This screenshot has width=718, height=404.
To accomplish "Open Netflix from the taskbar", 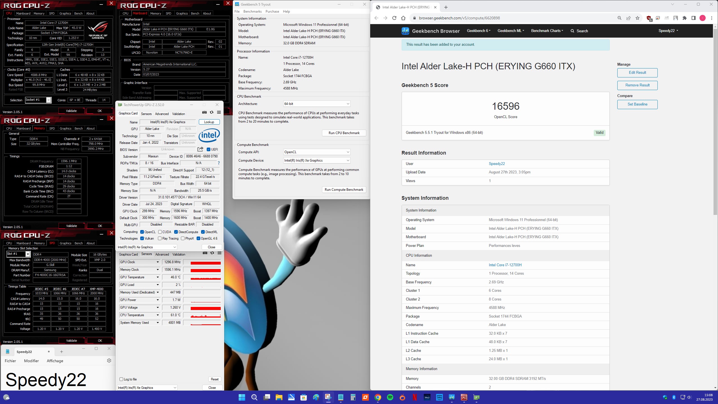I will [x=415, y=397].
